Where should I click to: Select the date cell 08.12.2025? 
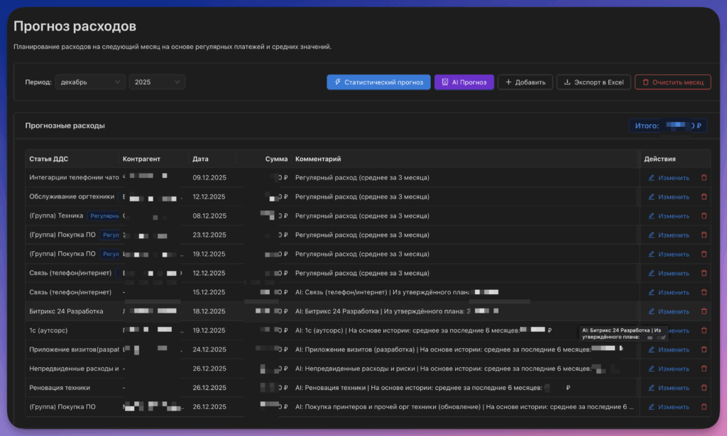pyautogui.click(x=209, y=216)
